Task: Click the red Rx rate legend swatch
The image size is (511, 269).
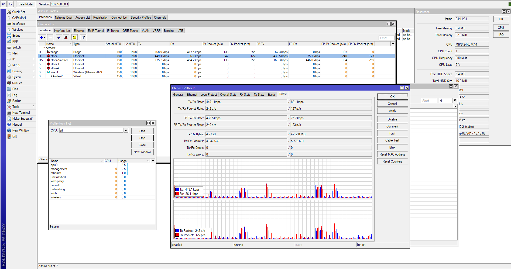Action: (x=177, y=194)
